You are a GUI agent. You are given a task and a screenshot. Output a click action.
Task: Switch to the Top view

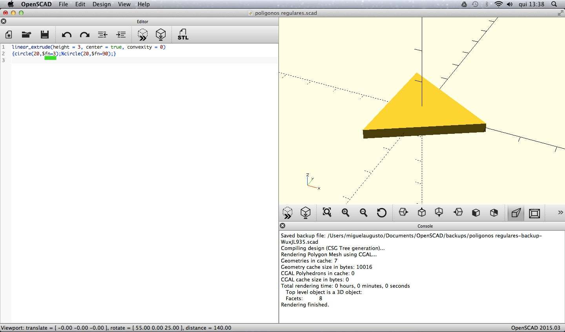(421, 212)
